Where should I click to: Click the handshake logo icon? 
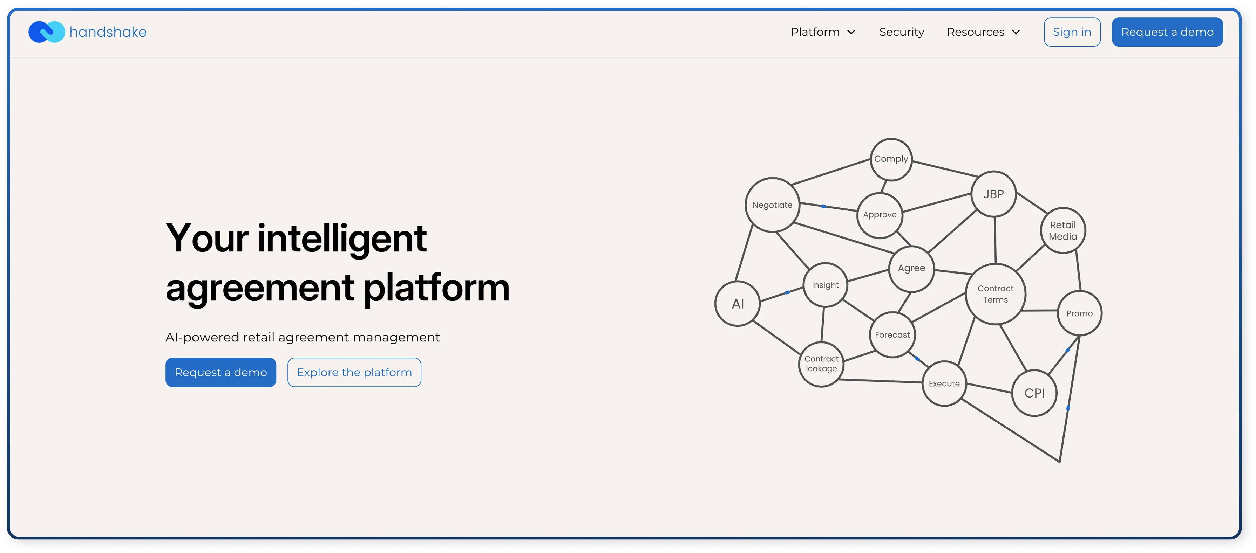pyautogui.click(x=46, y=32)
